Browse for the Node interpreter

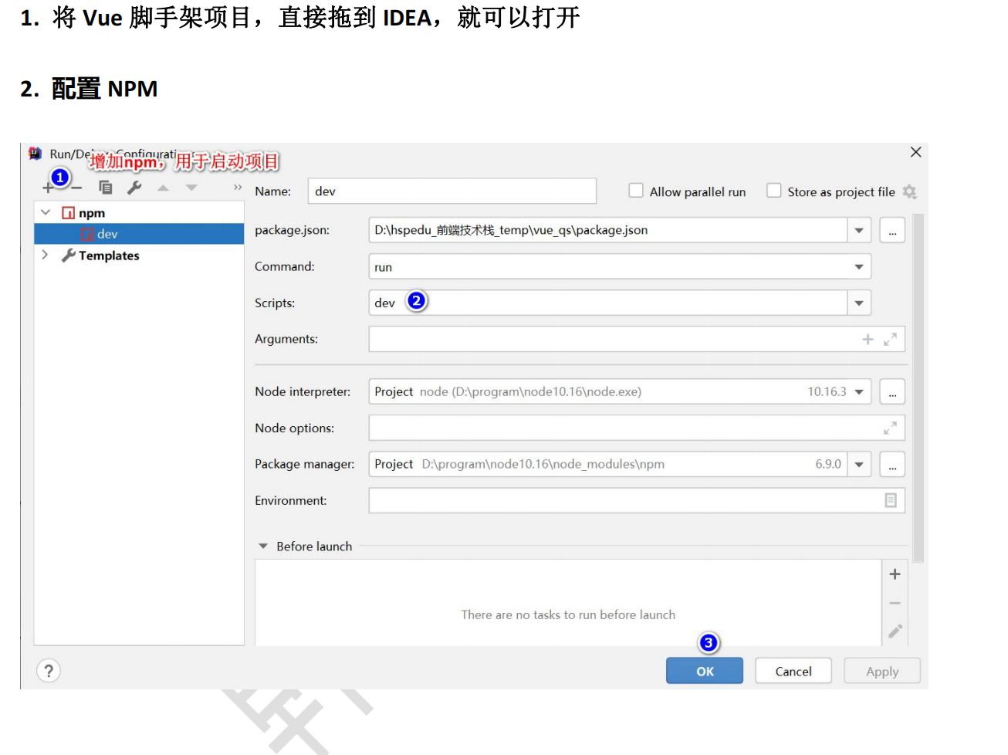tap(892, 391)
